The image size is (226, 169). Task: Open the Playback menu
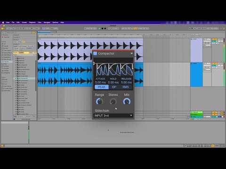click(x=32, y=23)
